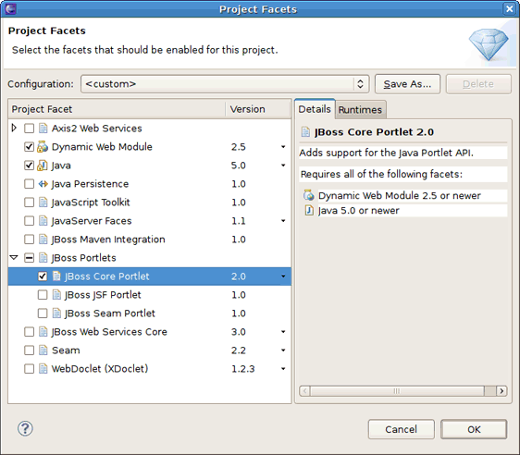
Task: Click the JavaServer Faces document icon
Action: (43, 221)
